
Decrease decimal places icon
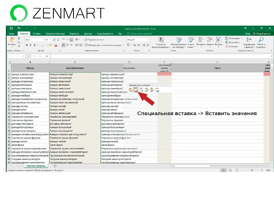pos(148,45)
